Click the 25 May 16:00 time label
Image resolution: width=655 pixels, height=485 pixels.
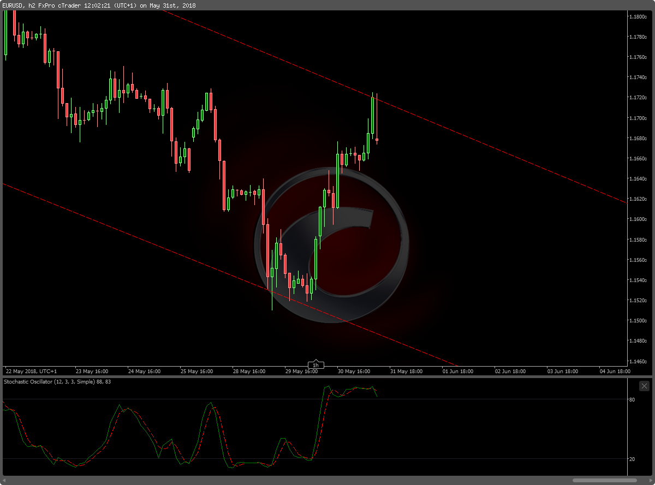(x=196, y=371)
